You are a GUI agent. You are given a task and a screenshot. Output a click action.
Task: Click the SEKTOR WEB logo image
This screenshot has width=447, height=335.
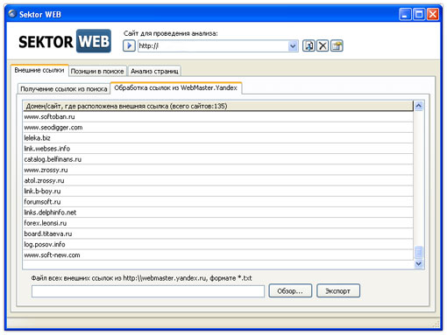click(x=65, y=41)
